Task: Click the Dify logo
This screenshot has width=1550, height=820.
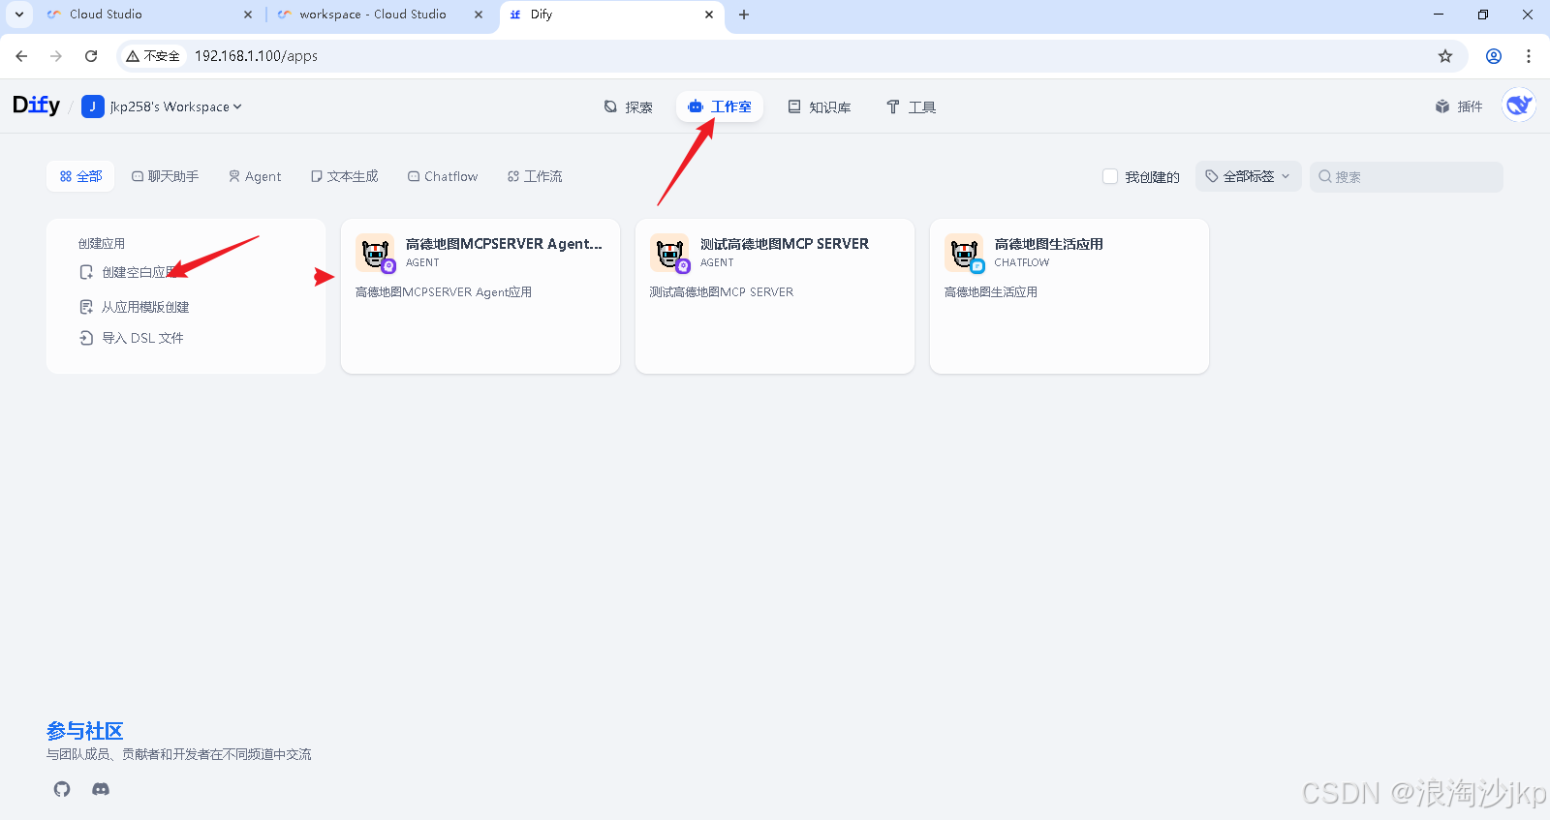Action: (x=36, y=106)
